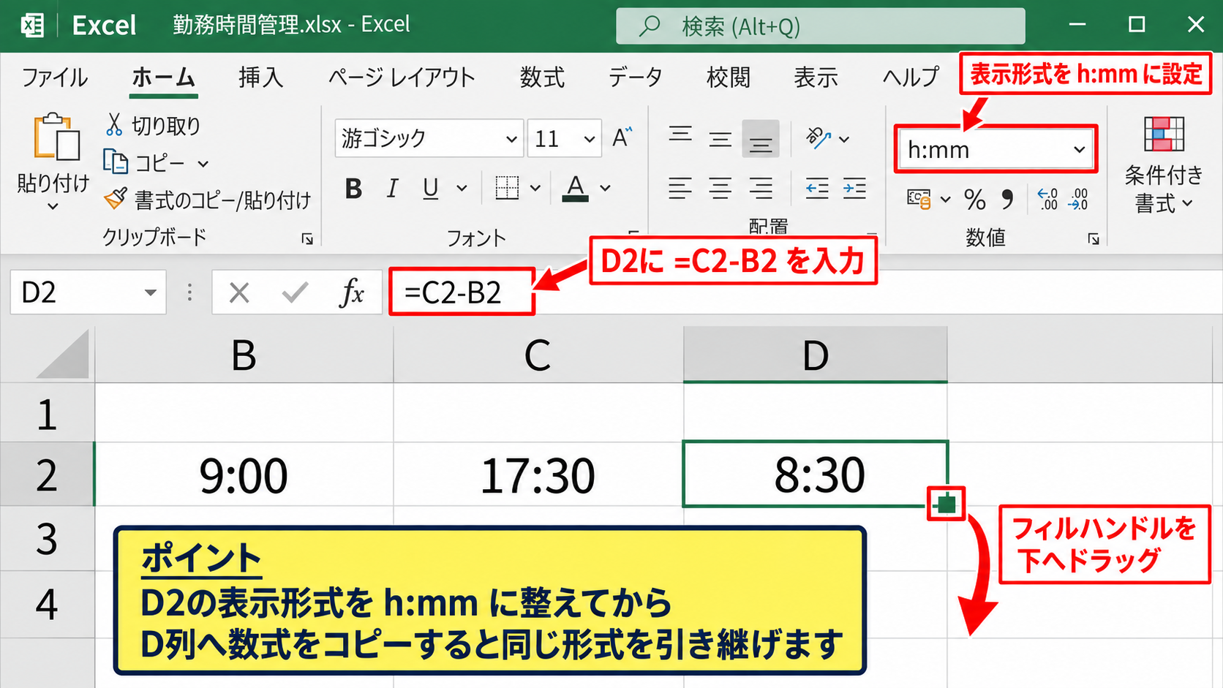Open clipboard group dialog launcher
This screenshot has height=688, width=1223.
tap(307, 239)
